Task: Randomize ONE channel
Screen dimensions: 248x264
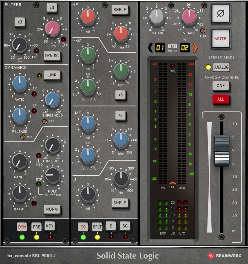Action: pos(221,86)
